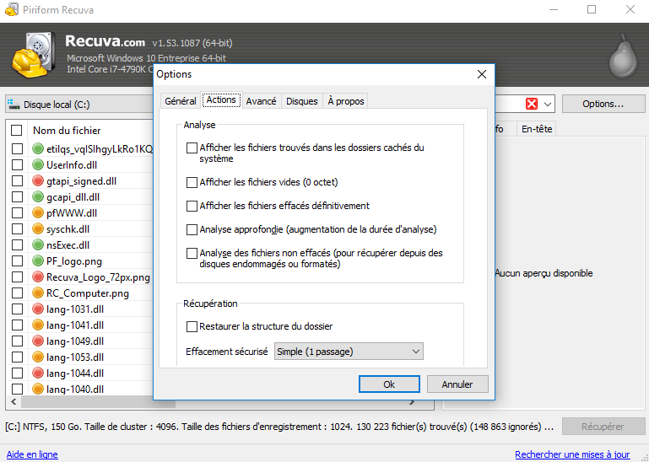Image resolution: width=649 pixels, height=462 pixels.
Task: Click the orange status dot beside lang-1040.dll
Action: point(38,389)
